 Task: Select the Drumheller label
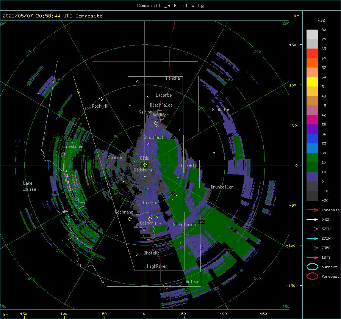point(222,187)
